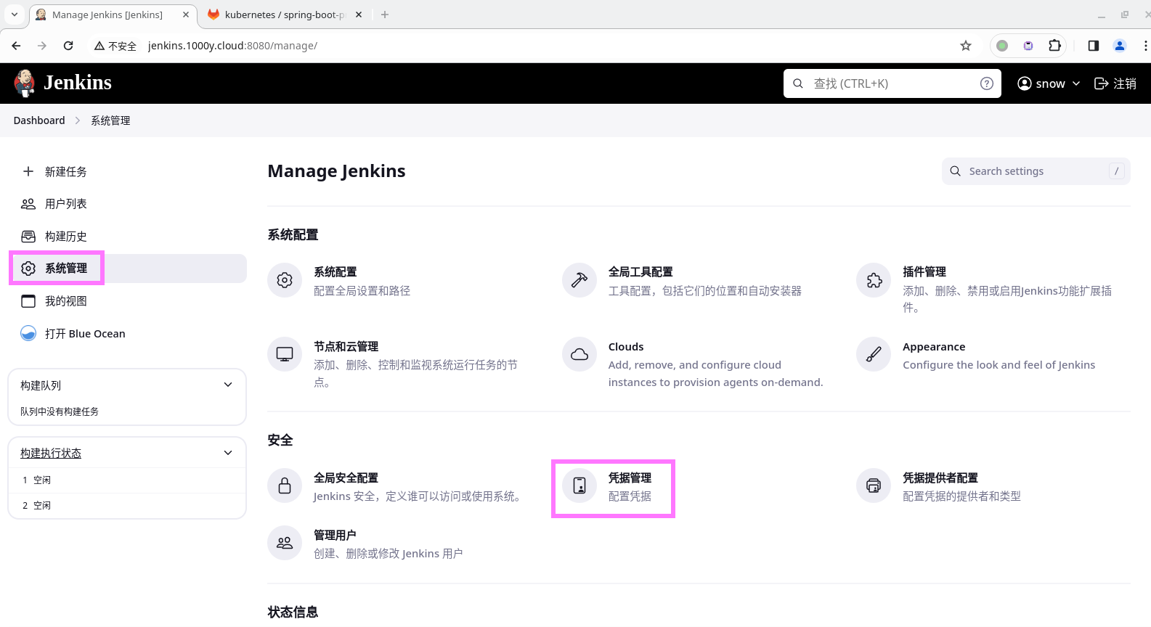Open the Clouds settings link
This screenshot has height=627, width=1151.
pyautogui.click(x=626, y=347)
